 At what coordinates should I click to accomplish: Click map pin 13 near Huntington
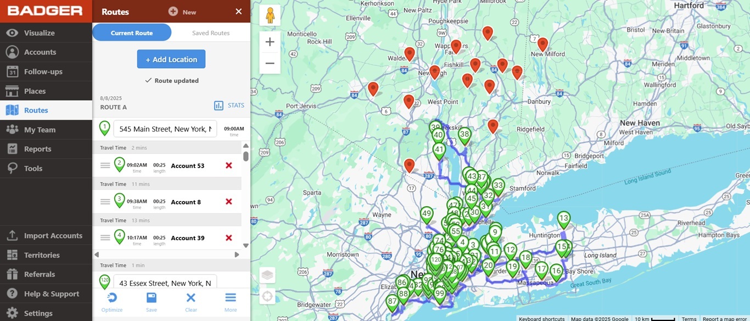pyautogui.click(x=563, y=220)
